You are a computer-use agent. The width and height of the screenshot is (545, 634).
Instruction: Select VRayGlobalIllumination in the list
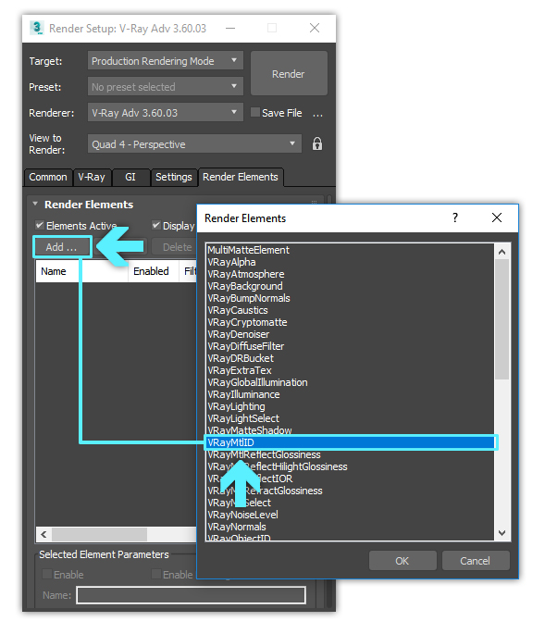pos(350,382)
